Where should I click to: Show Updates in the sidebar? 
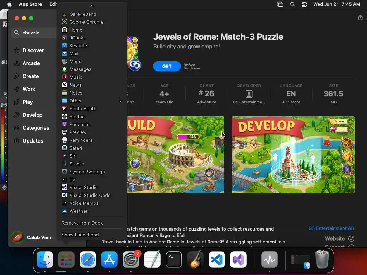(33, 140)
